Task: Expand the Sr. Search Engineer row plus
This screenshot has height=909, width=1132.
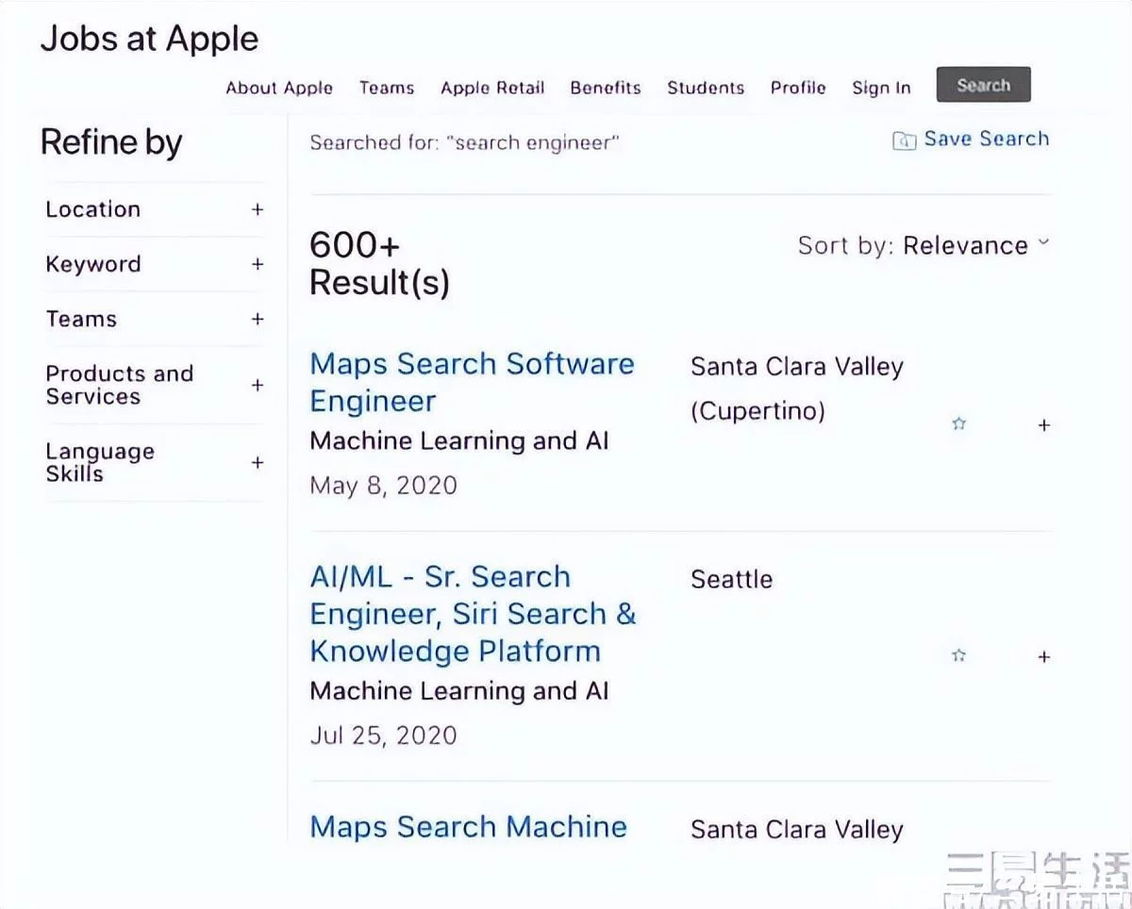Action: point(1043,656)
